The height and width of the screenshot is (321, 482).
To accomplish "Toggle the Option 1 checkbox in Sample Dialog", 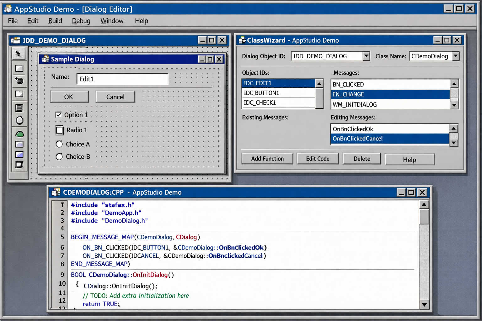I will pyautogui.click(x=59, y=115).
